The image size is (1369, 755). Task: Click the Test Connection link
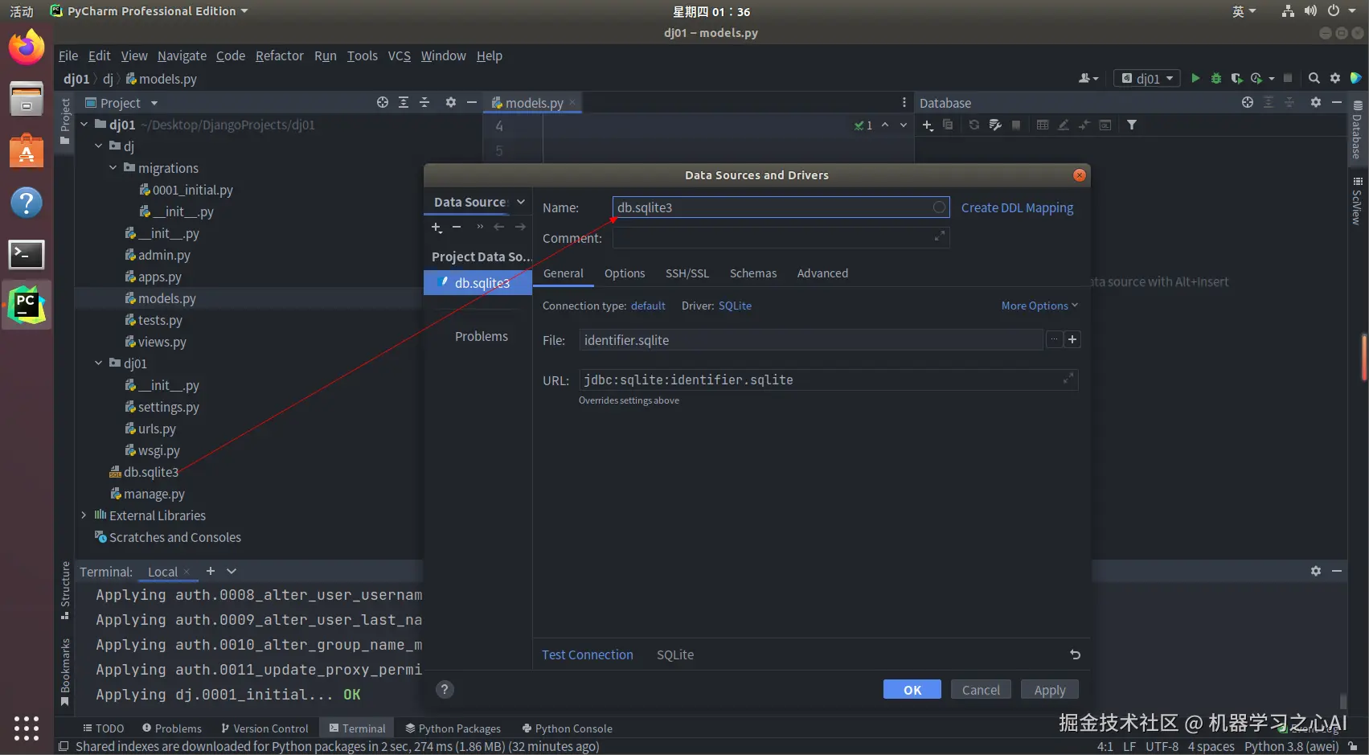click(587, 654)
